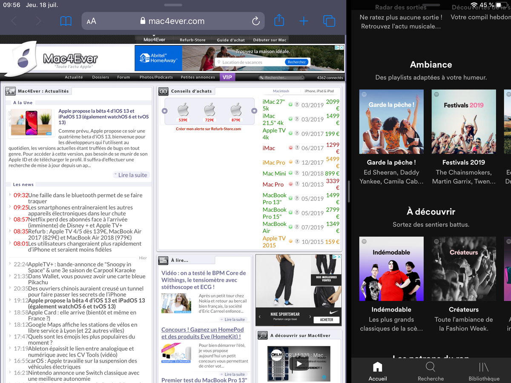
Task: Tap the battery indicator in status bar
Action: (x=500, y=5)
